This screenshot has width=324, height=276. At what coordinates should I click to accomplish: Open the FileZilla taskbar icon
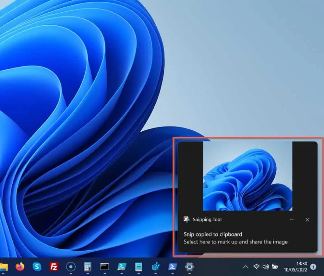[x=54, y=267]
